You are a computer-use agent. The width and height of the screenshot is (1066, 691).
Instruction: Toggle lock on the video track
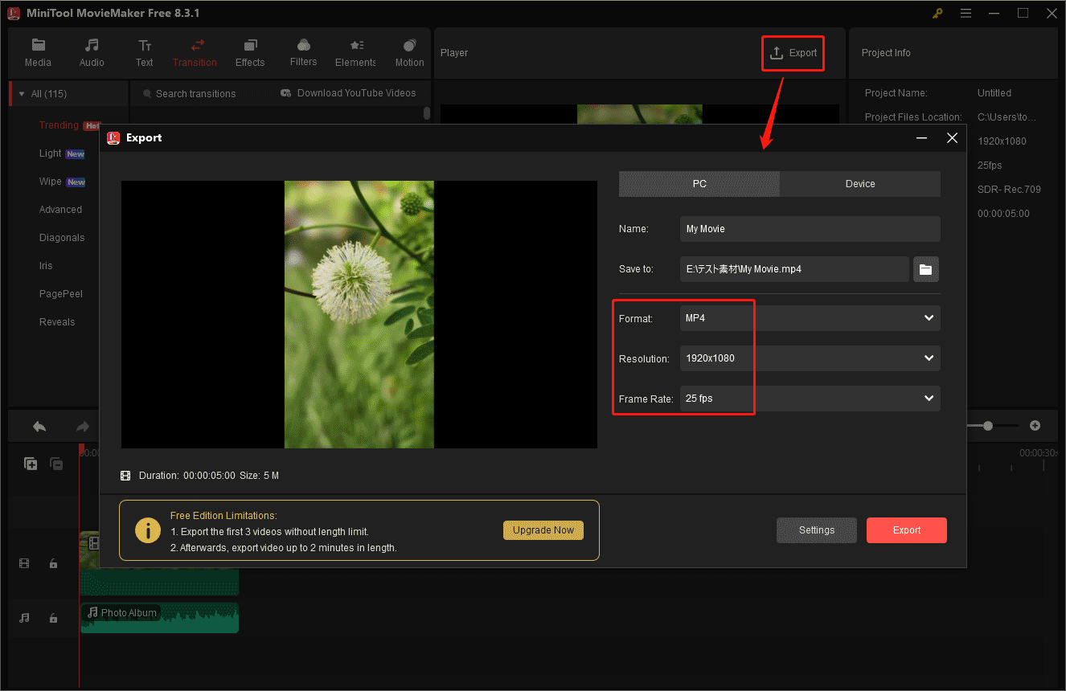(53, 564)
